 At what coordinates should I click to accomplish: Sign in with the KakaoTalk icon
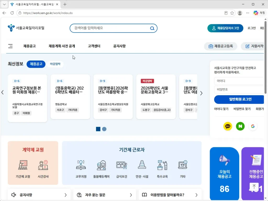[228, 126]
